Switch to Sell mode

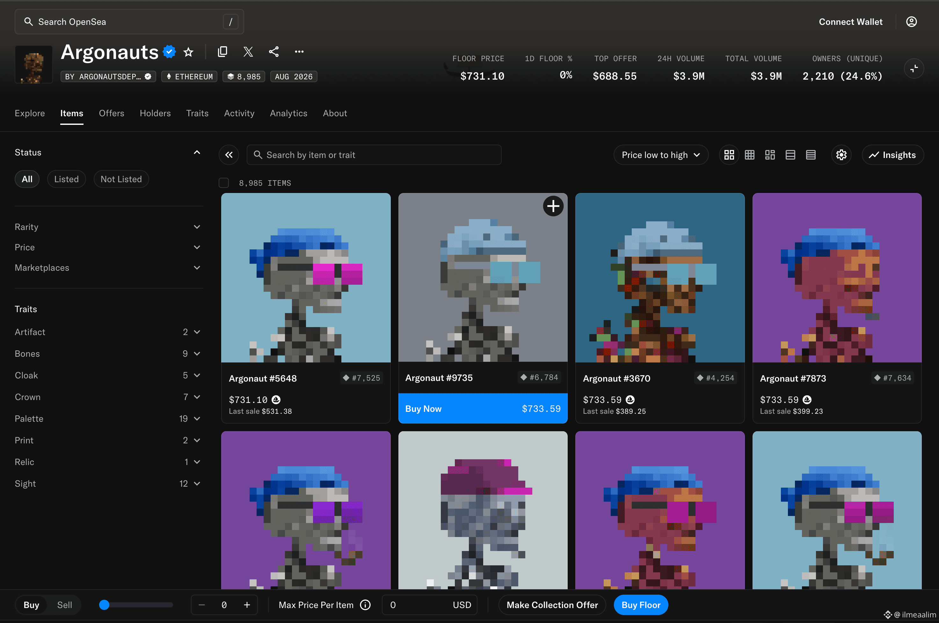(x=64, y=605)
